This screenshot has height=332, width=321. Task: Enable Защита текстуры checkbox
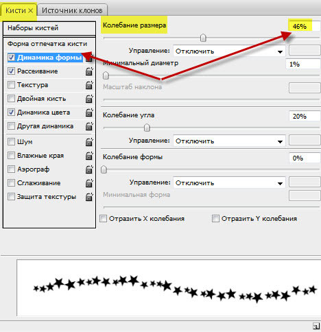tap(11, 197)
